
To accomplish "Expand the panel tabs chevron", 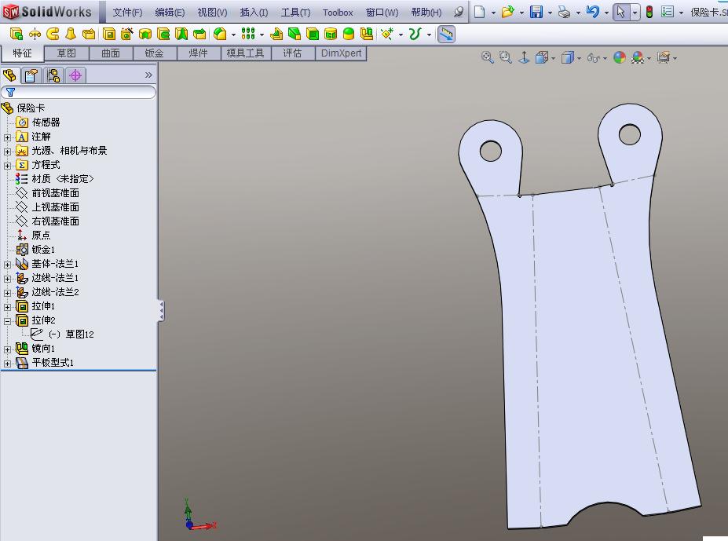I will (x=148, y=75).
